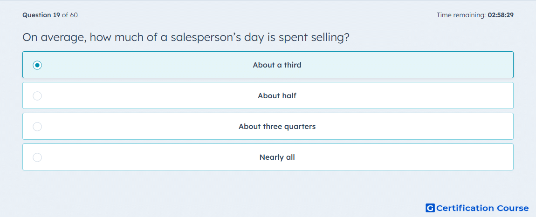
Task: Select the "Nearly all" answer label
Action: click(x=277, y=157)
